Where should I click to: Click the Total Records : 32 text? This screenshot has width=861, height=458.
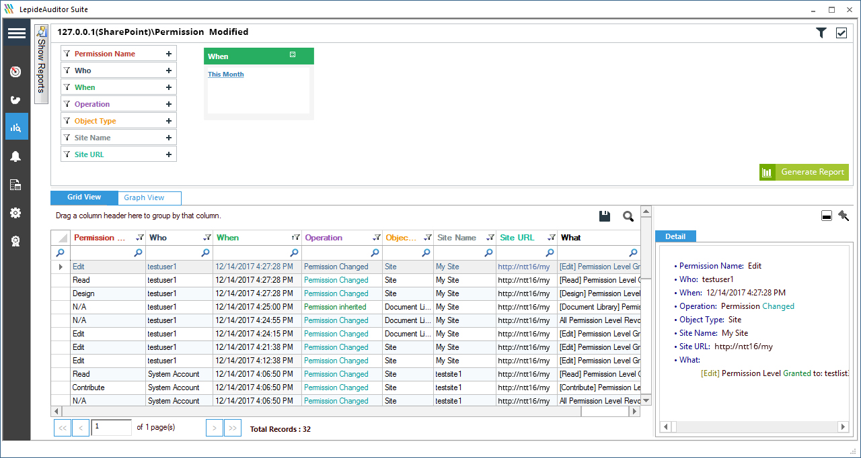[x=280, y=429]
